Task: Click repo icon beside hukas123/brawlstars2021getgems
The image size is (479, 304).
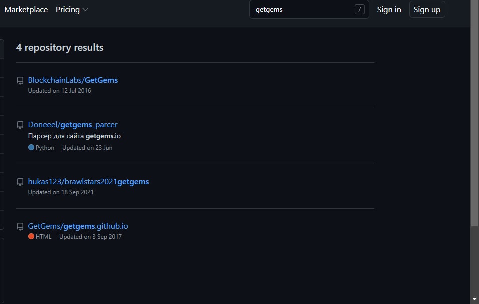Action: [x=20, y=182]
